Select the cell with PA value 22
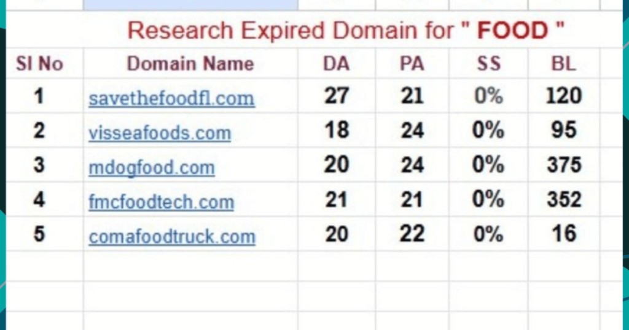 click(x=412, y=234)
